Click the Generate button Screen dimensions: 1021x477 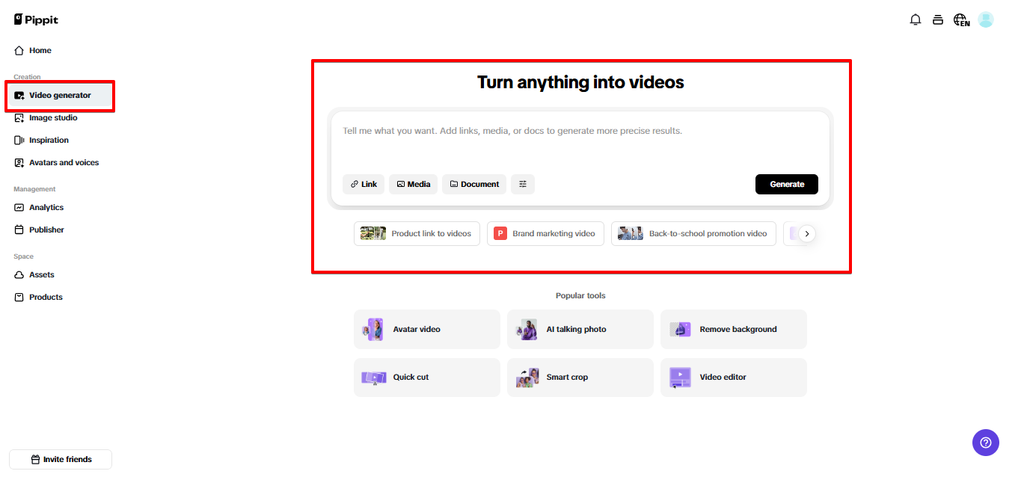[786, 184]
